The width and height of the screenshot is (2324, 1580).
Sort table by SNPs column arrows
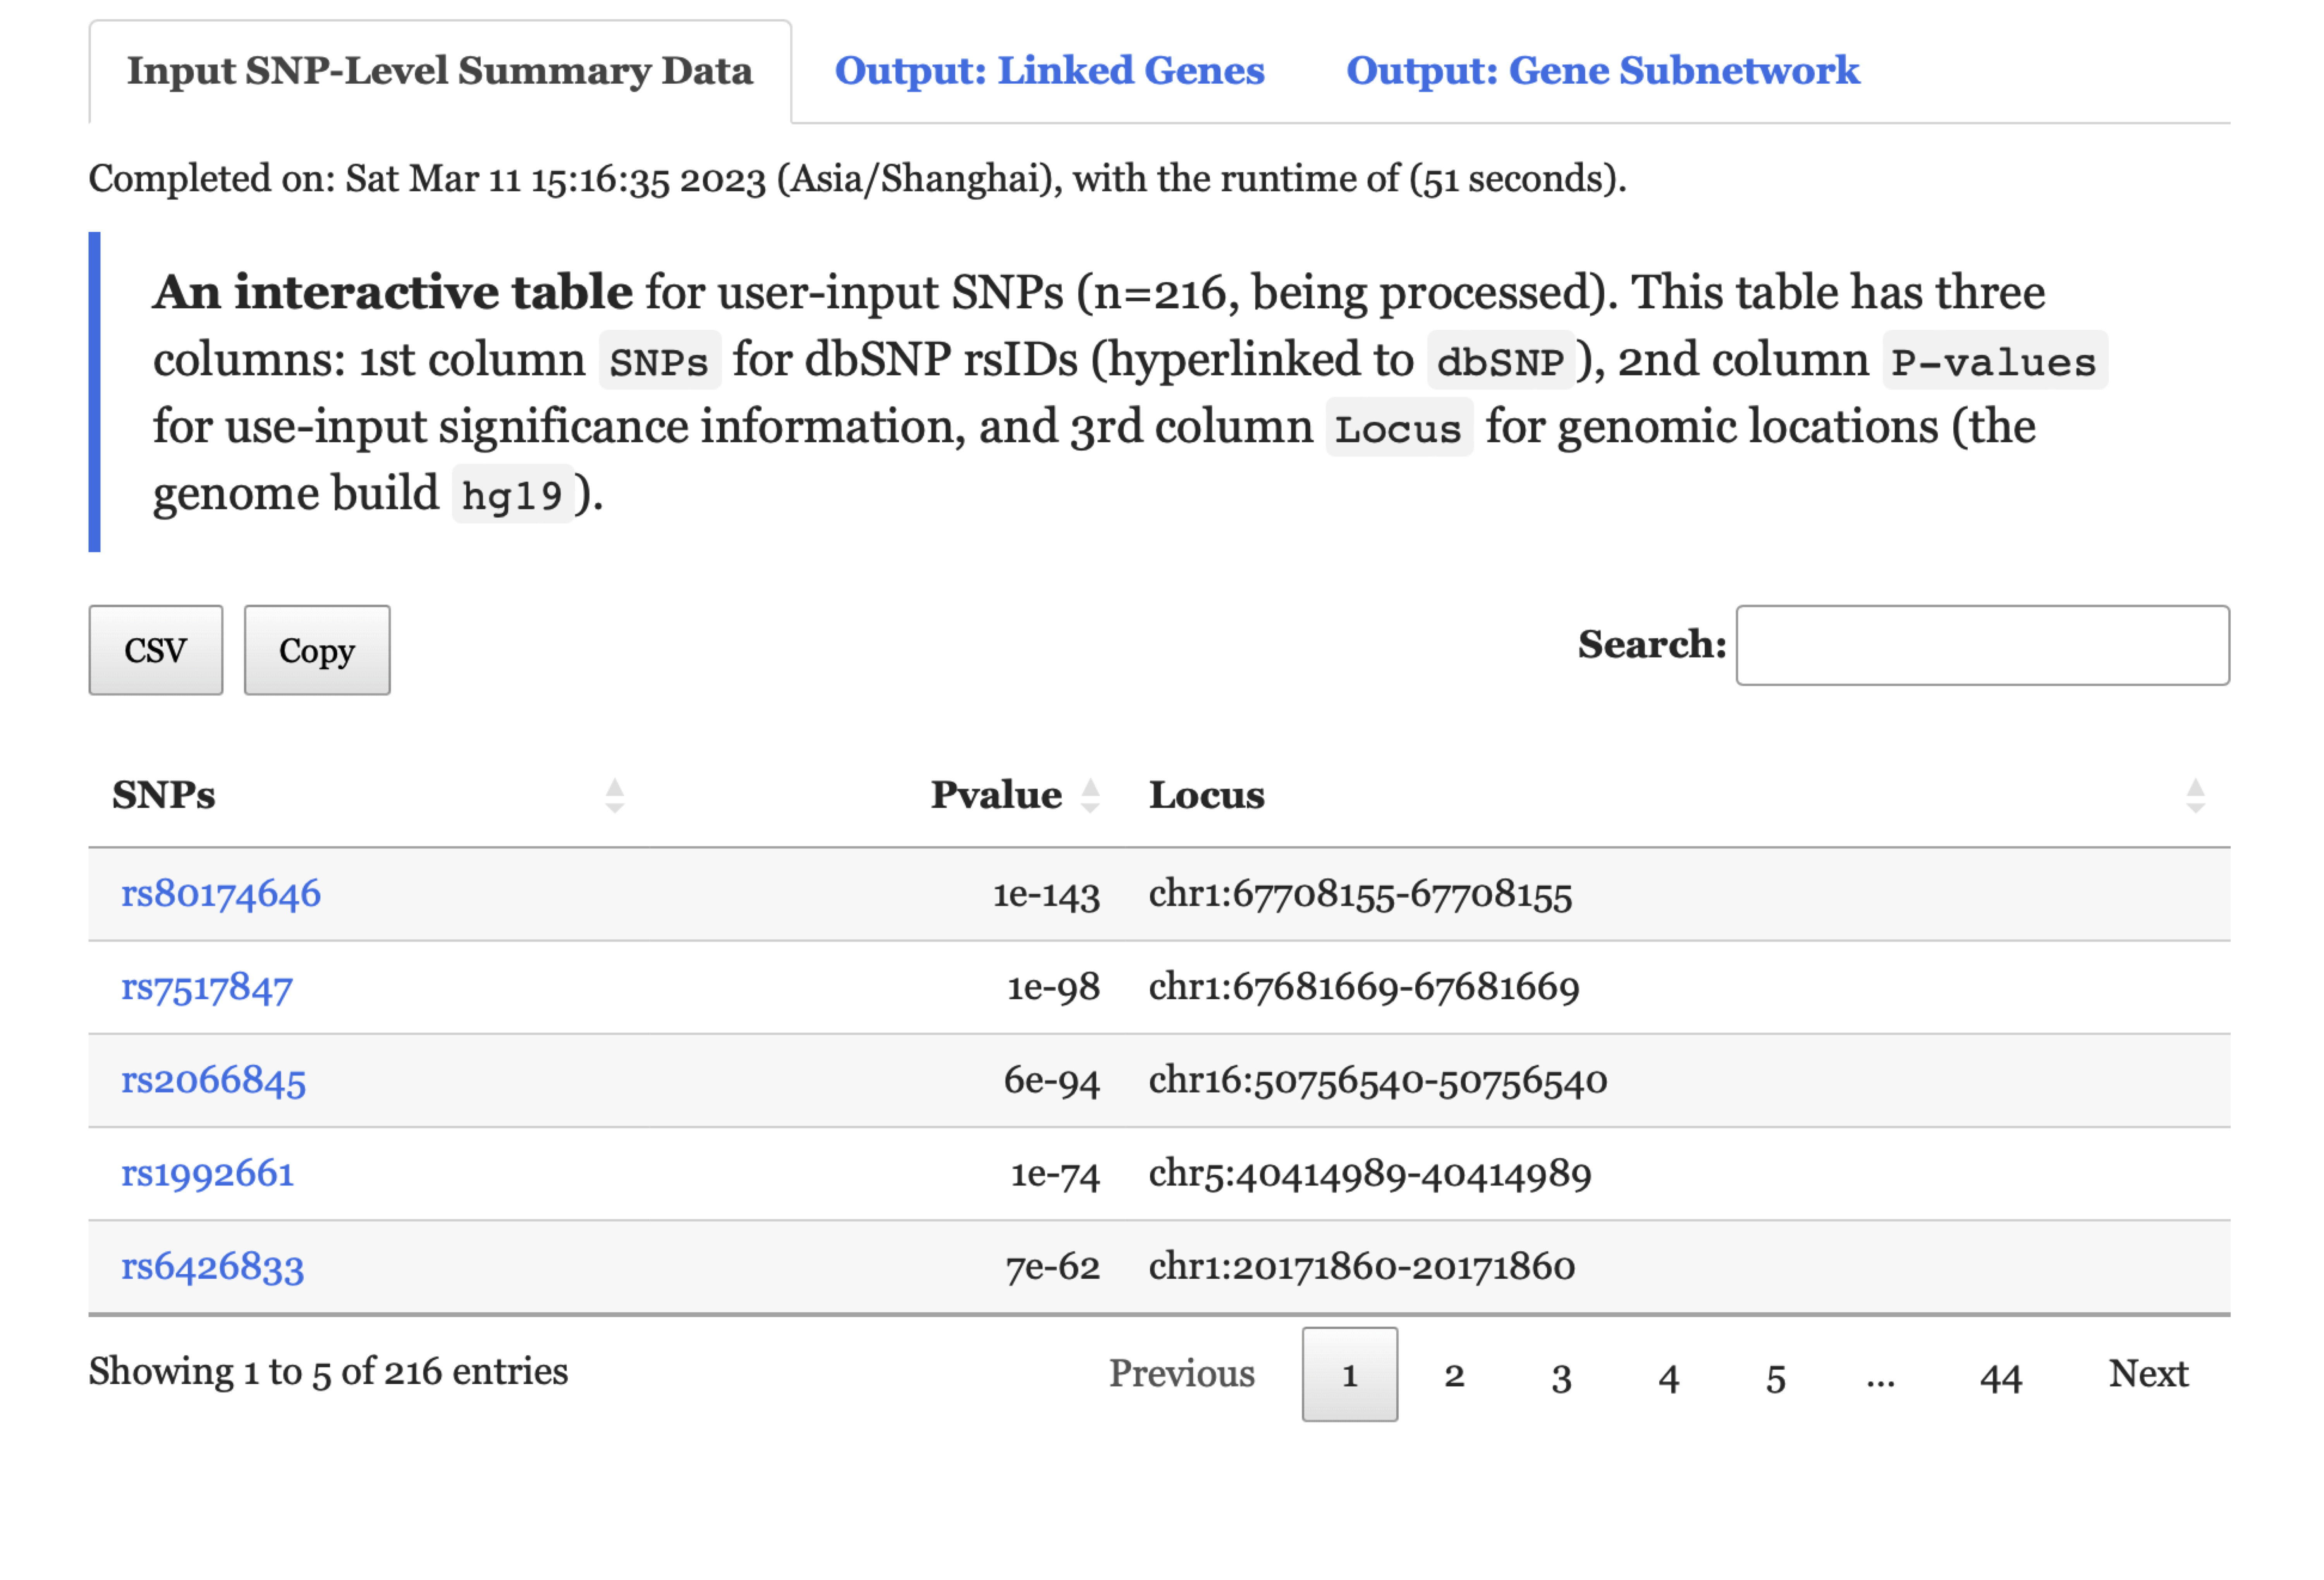click(614, 796)
